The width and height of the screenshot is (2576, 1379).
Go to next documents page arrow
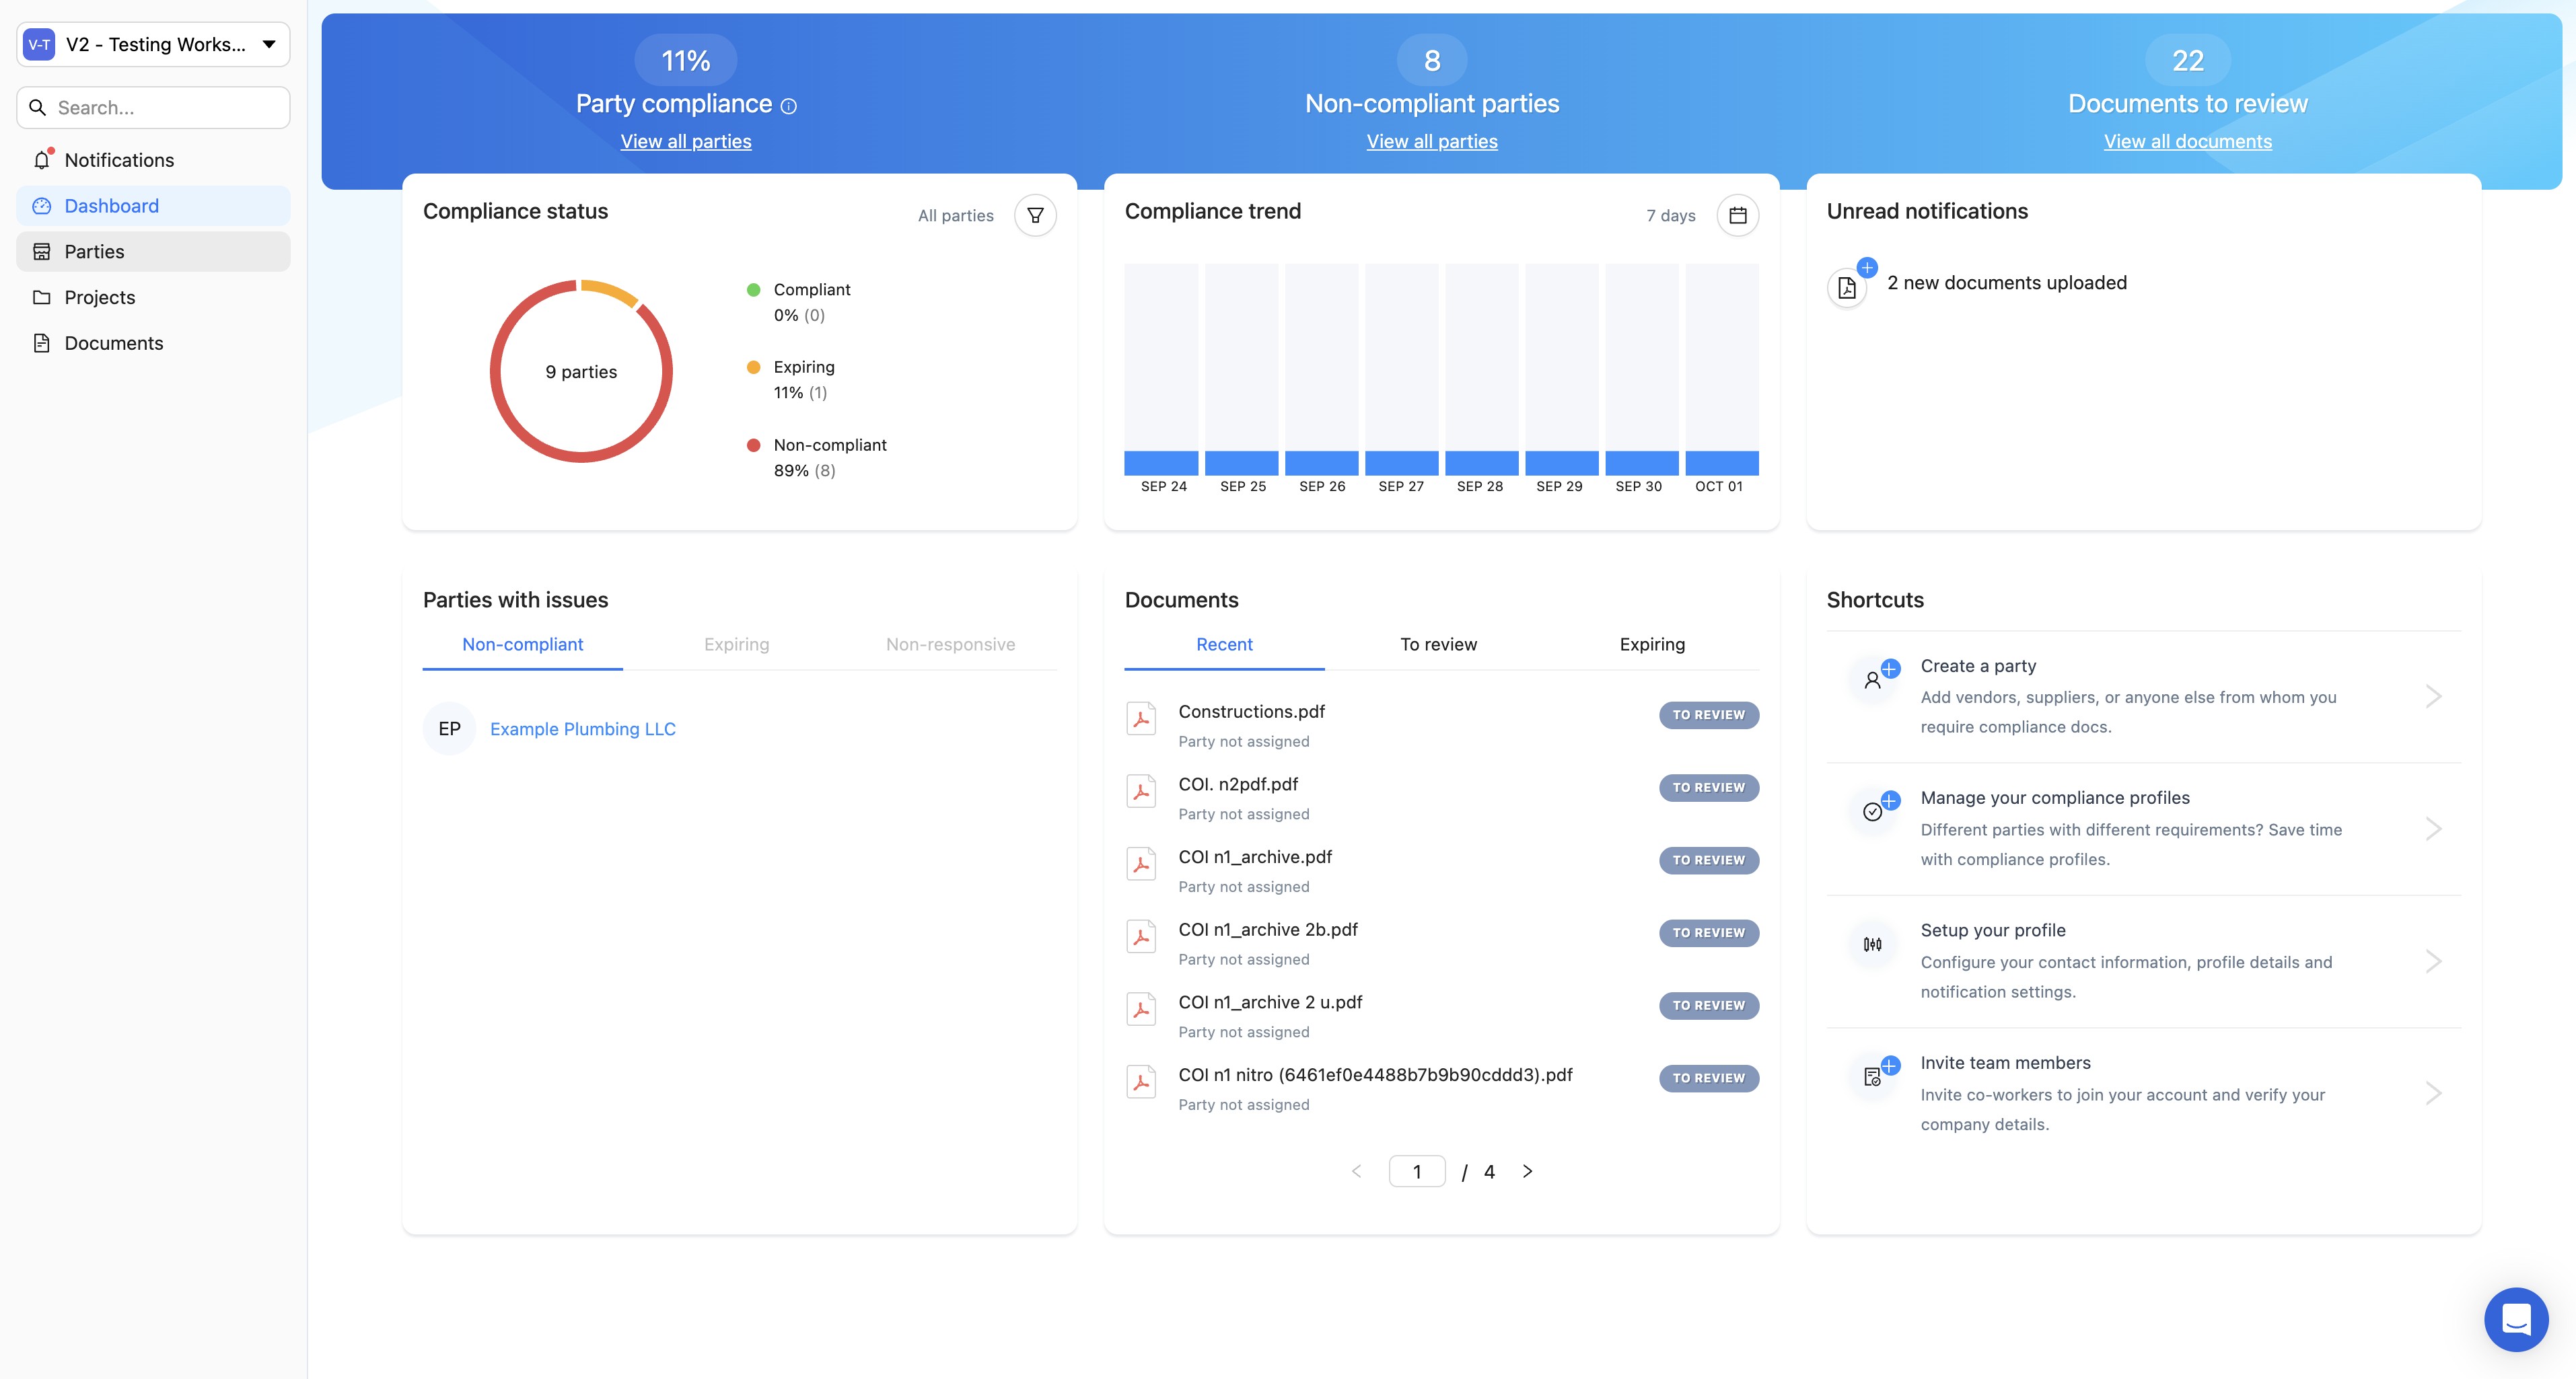pos(1527,1171)
